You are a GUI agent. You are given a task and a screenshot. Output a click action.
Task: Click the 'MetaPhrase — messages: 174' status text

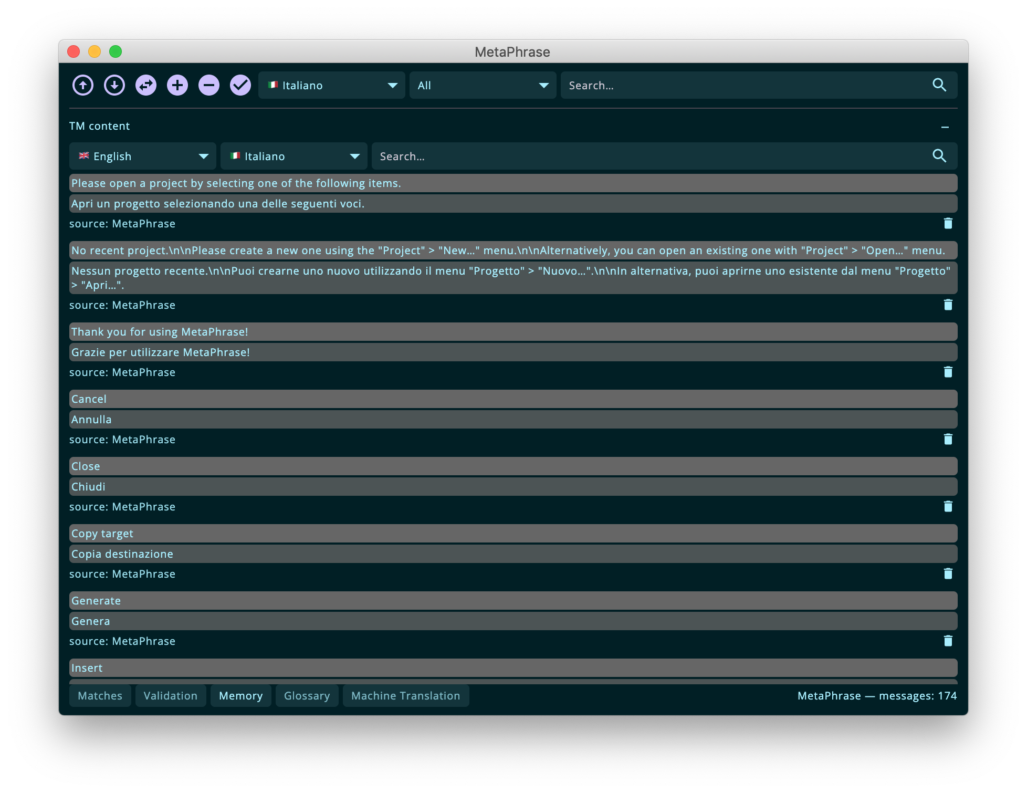(x=877, y=696)
